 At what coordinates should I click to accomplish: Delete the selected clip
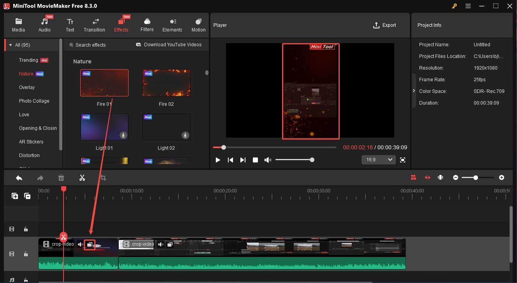pyautogui.click(x=61, y=178)
